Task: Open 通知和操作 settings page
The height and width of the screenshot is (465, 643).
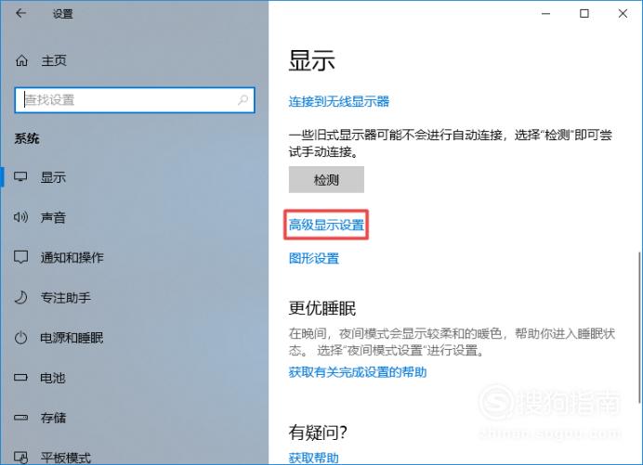Action: tap(72, 257)
